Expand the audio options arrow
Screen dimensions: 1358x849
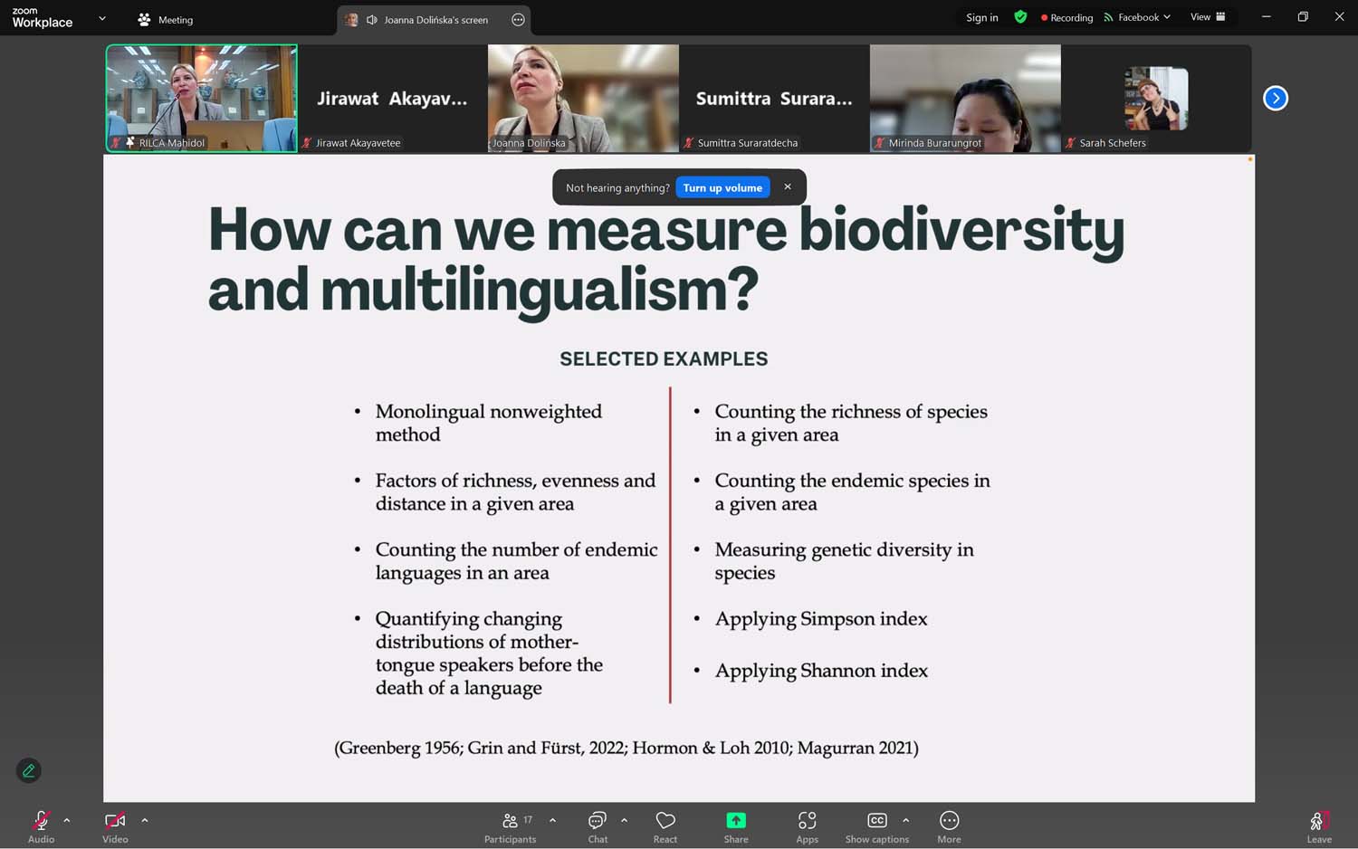(x=67, y=820)
